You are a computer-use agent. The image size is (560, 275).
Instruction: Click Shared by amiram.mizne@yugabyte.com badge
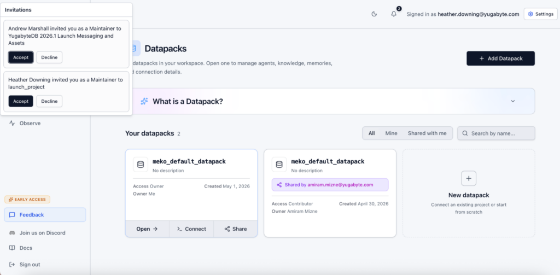tap(330, 185)
